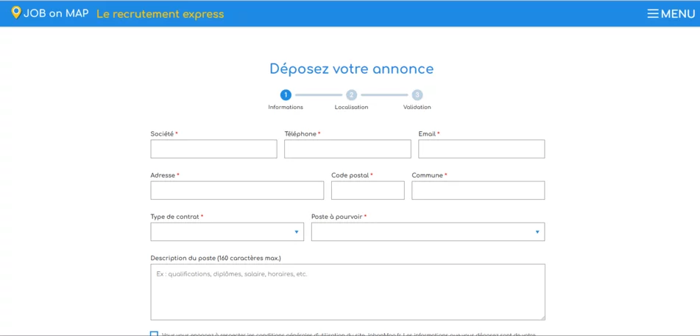This screenshot has width=700, height=336.
Task: Tick the terms of use checkbox
Action: pos(154,334)
